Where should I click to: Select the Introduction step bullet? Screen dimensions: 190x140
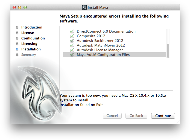(17, 27)
